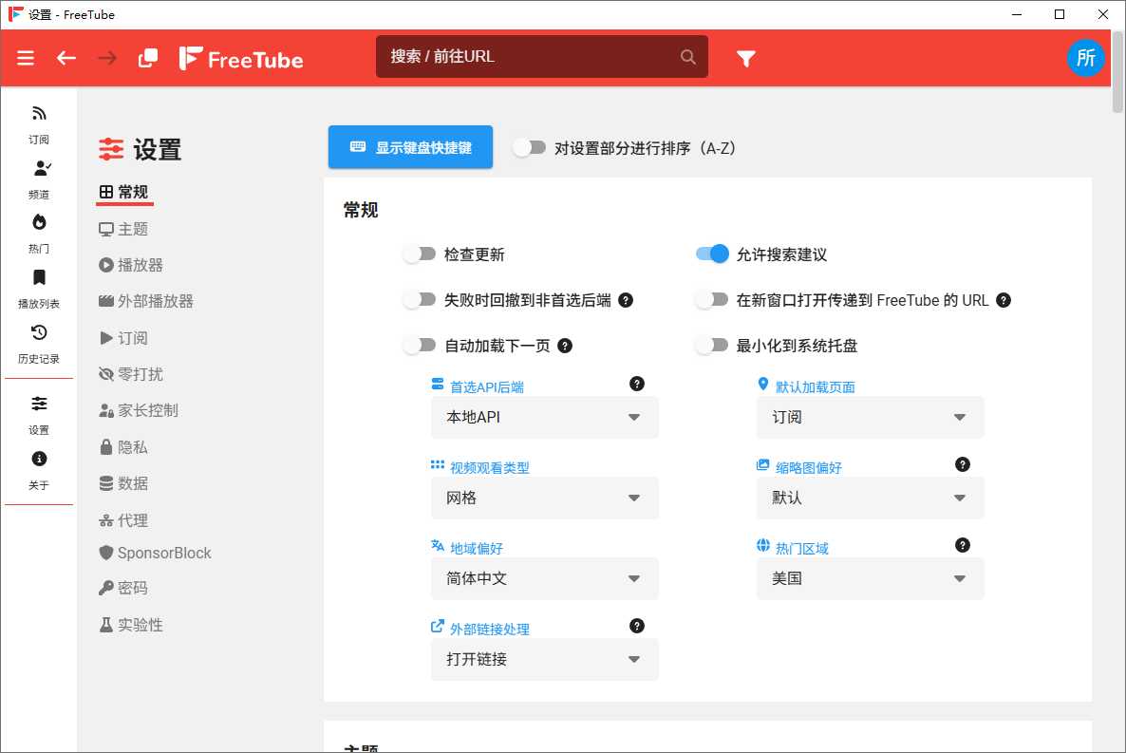Viewport: 1126px width, 753px height.
Task: Select 实验性 settings section
Action: 131,625
